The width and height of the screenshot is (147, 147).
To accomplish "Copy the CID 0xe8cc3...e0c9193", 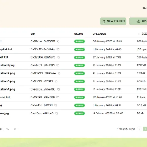I will [x=58, y=65].
